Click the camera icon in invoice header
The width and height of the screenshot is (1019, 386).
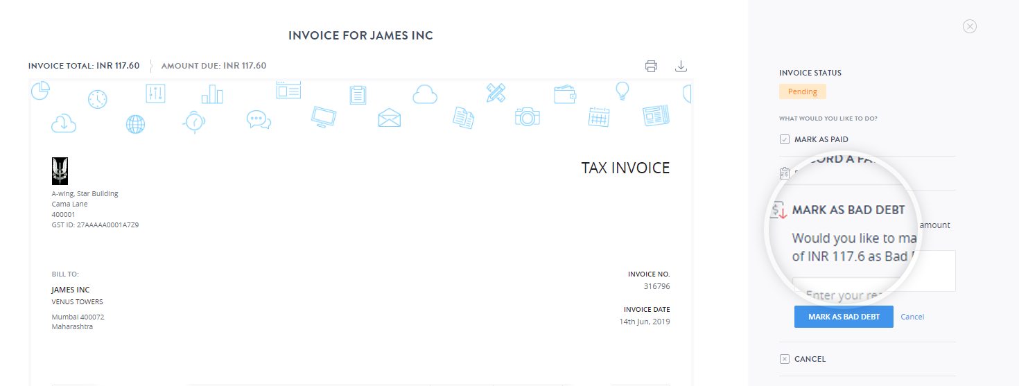(527, 116)
